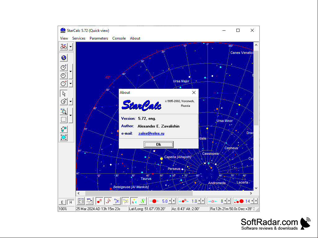
Task: Open the dropdown next to the bicycle icon
Action: coord(70,47)
